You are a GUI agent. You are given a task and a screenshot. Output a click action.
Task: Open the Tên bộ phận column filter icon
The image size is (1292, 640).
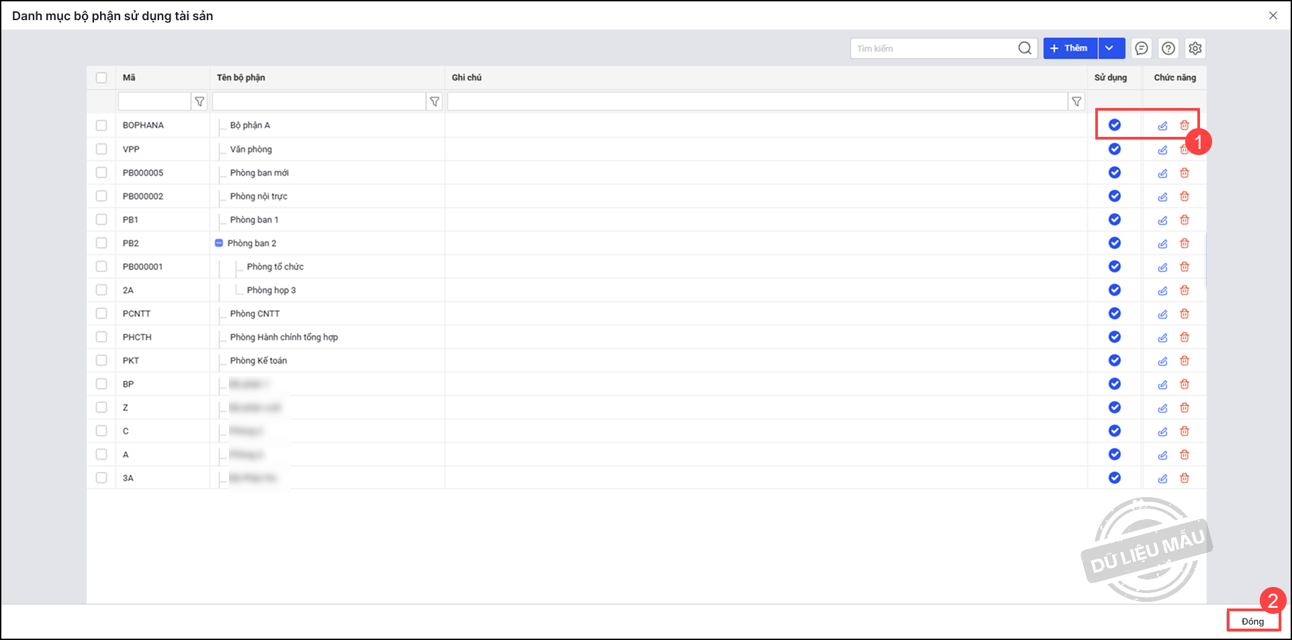tap(434, 101)
